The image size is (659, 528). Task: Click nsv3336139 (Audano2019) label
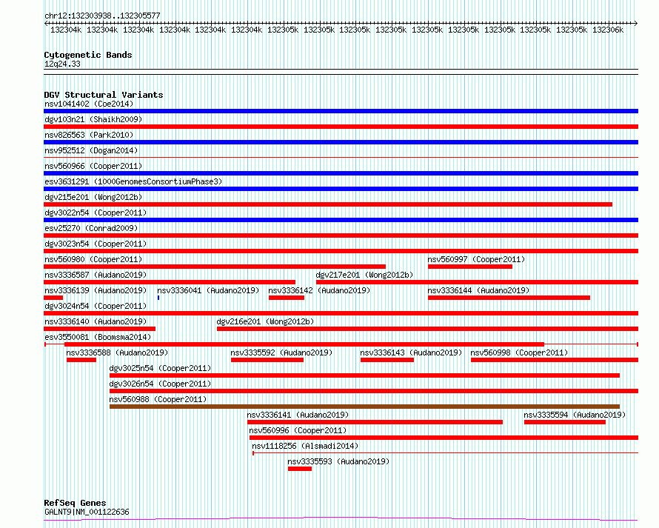[x=96, y=290]
